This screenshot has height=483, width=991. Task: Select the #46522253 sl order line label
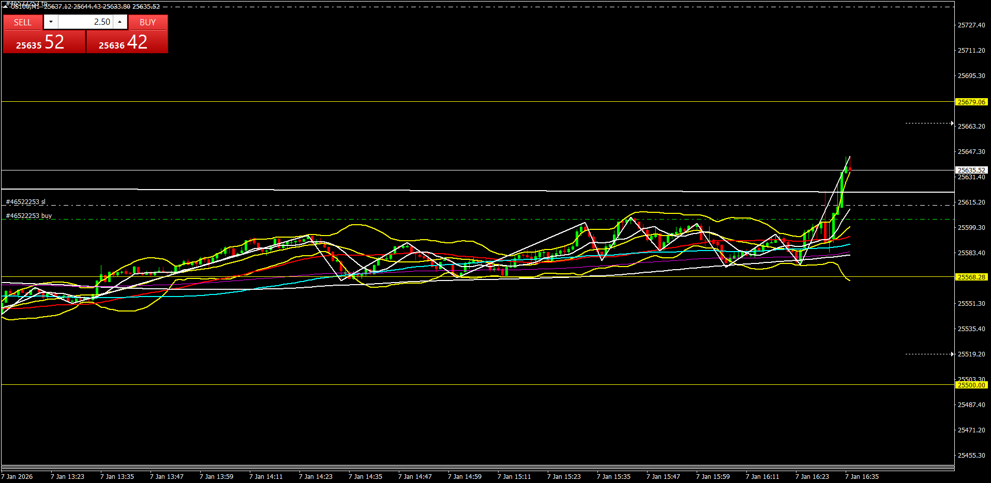point(26,202)
